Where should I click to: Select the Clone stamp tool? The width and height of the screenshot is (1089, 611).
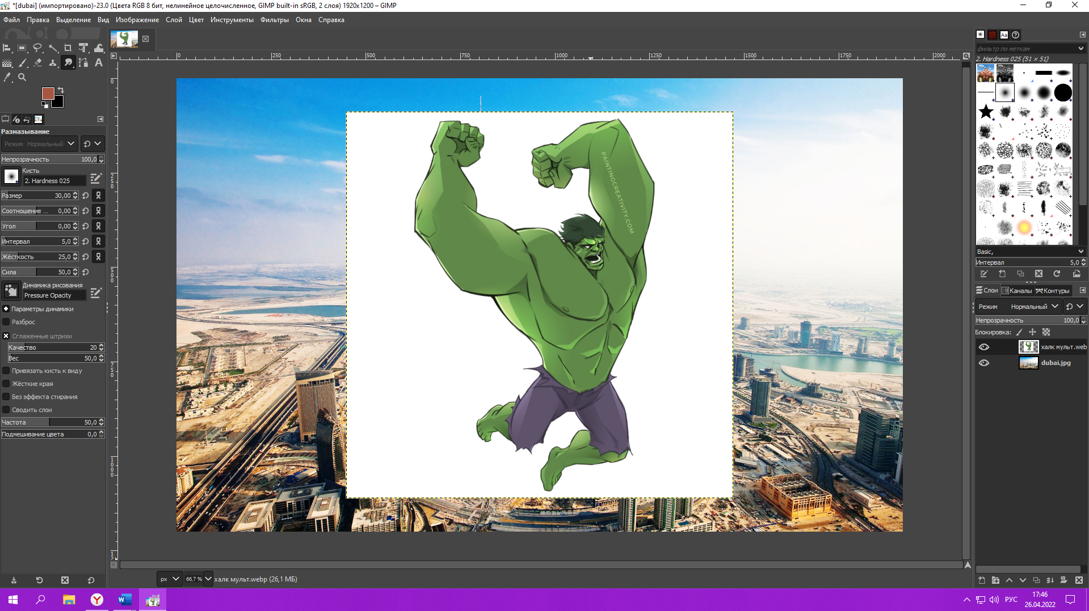tap(53, 63)
